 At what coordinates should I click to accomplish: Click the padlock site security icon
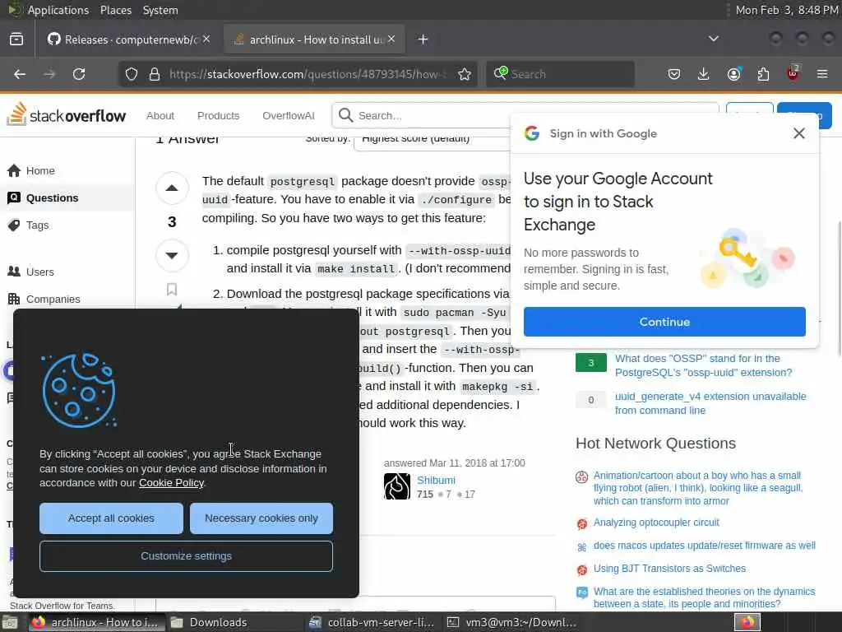pos(155,74)
